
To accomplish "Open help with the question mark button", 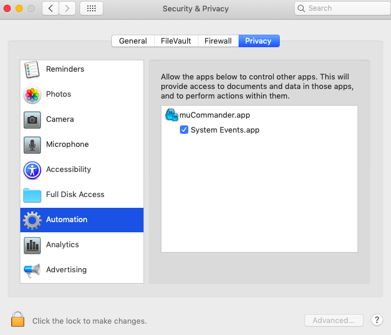I will click(377, 320).
